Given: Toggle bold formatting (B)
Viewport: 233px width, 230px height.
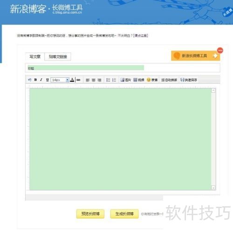Looking at the screenshot, I should pyautogui.click(x=35, y=80).
